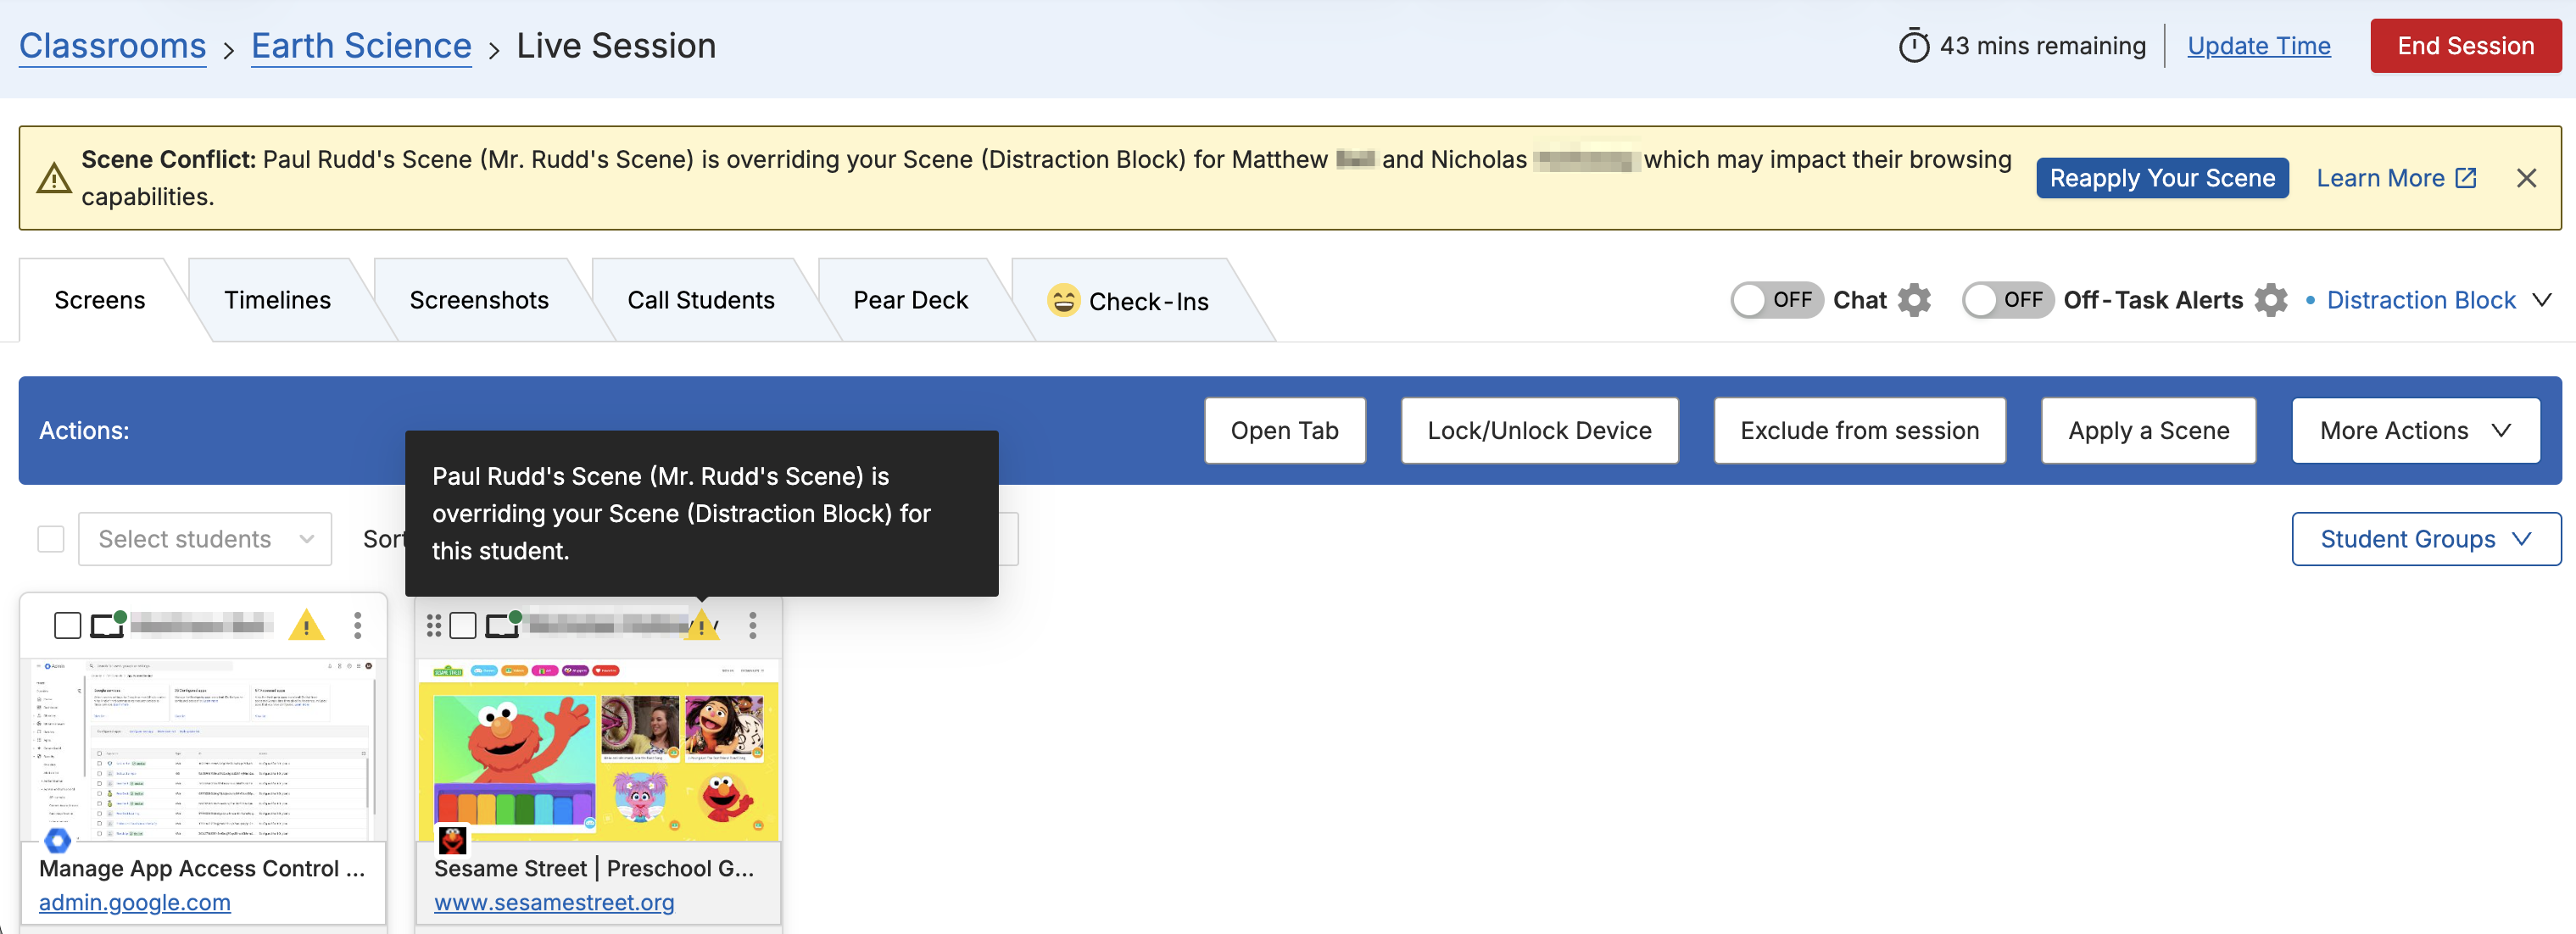Open Chat settings gear icon
The height and width of the screenshot is (934, 2576).
coord(1913,300)
